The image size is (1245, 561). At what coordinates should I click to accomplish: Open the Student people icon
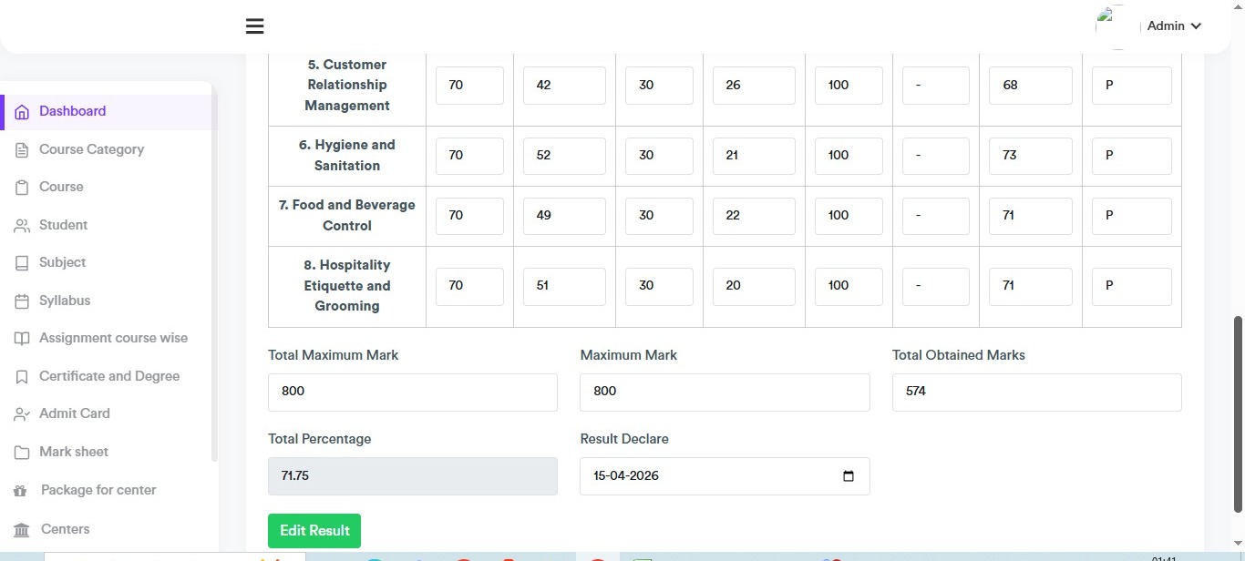pyautogui.click(x=22, y=225)
